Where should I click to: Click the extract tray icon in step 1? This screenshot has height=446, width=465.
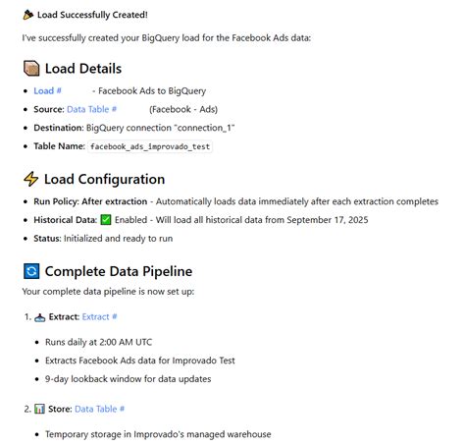(39, 317)
